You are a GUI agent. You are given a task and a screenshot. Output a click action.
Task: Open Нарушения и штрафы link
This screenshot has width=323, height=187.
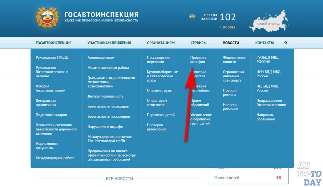pyautogui.click(x=105, y=127)
